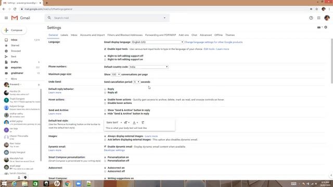Screen dimensions: 333x187
Task: Select Disable hover actions
Action: [x=105, y=103]
